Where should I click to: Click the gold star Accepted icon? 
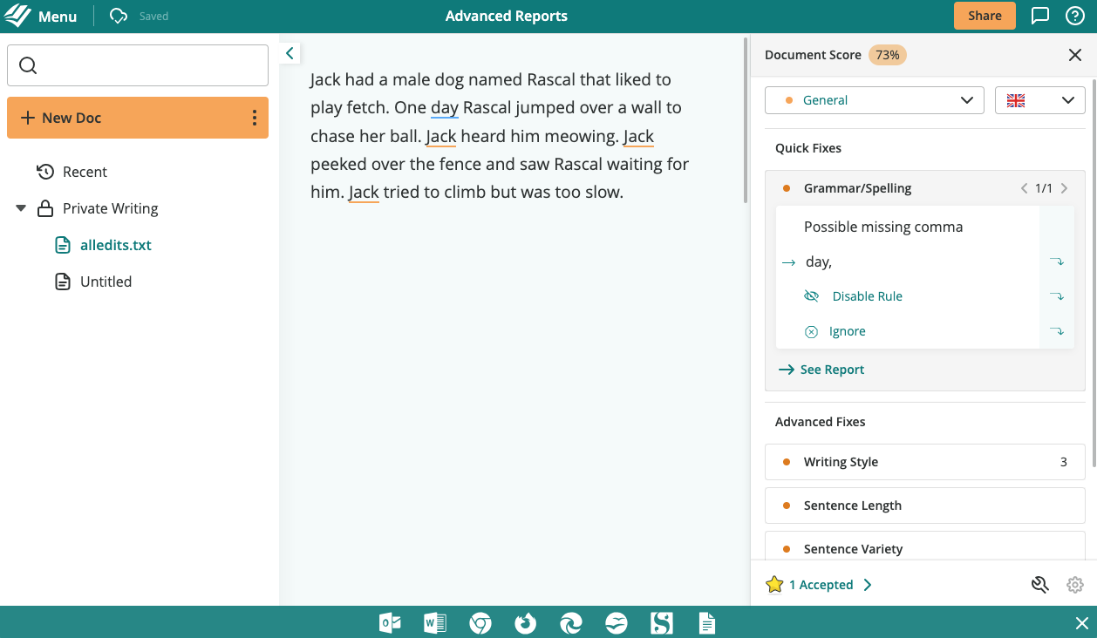tap(774, 585)
